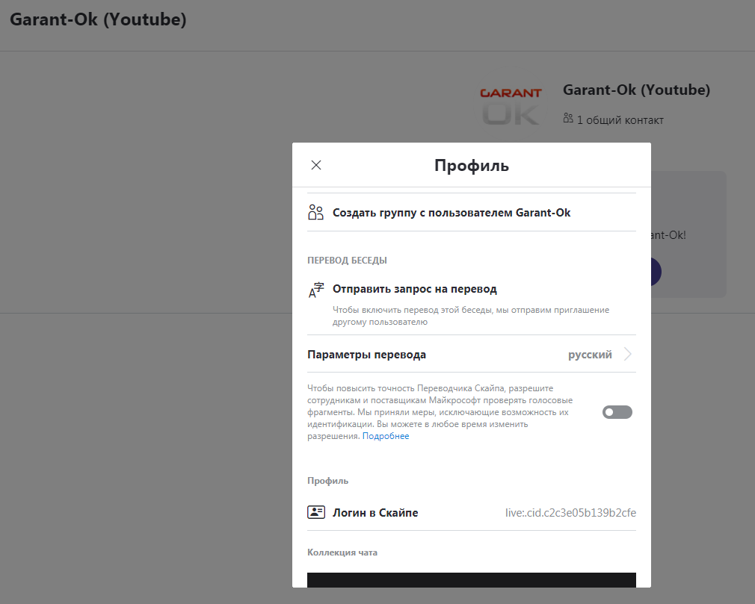The width and height of the screenshot is (755, 604).
Task: Click the Профиль dialog title
Action: pos(472,166)
